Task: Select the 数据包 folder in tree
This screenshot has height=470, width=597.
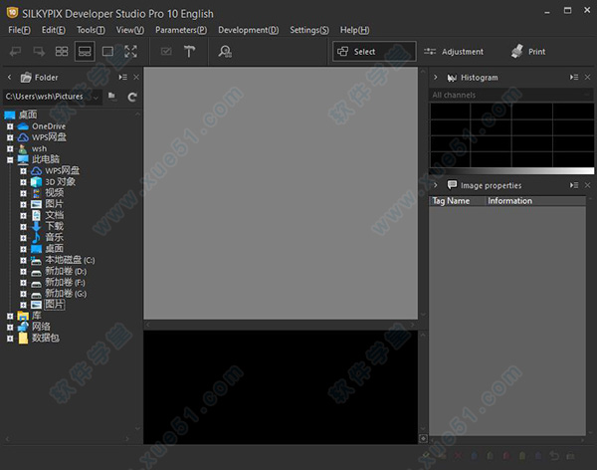Action: click(46, 338)
